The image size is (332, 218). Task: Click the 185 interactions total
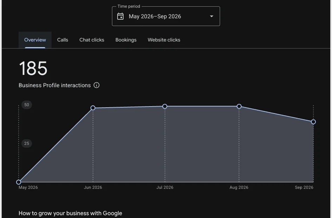point(33,68)
